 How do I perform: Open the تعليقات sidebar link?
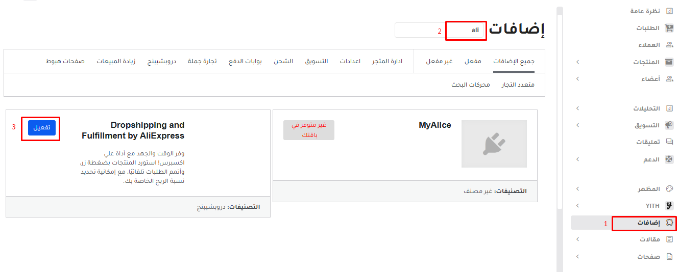(x=648, y=142)
